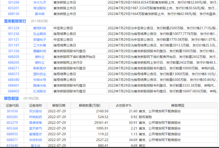This screenshot has width=219, height=148.
Task: Click stock code 688130
Action: coord(14,14)
